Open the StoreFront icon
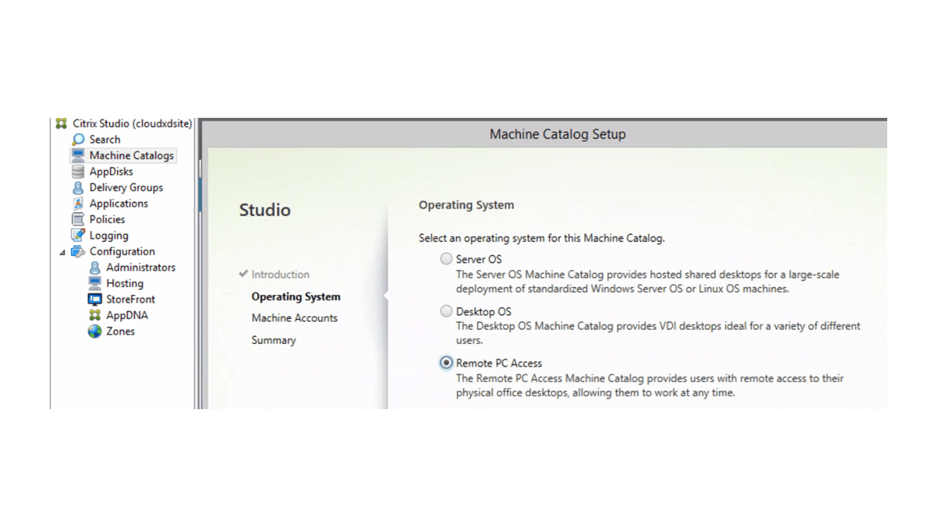 click(x=94, y=299)
